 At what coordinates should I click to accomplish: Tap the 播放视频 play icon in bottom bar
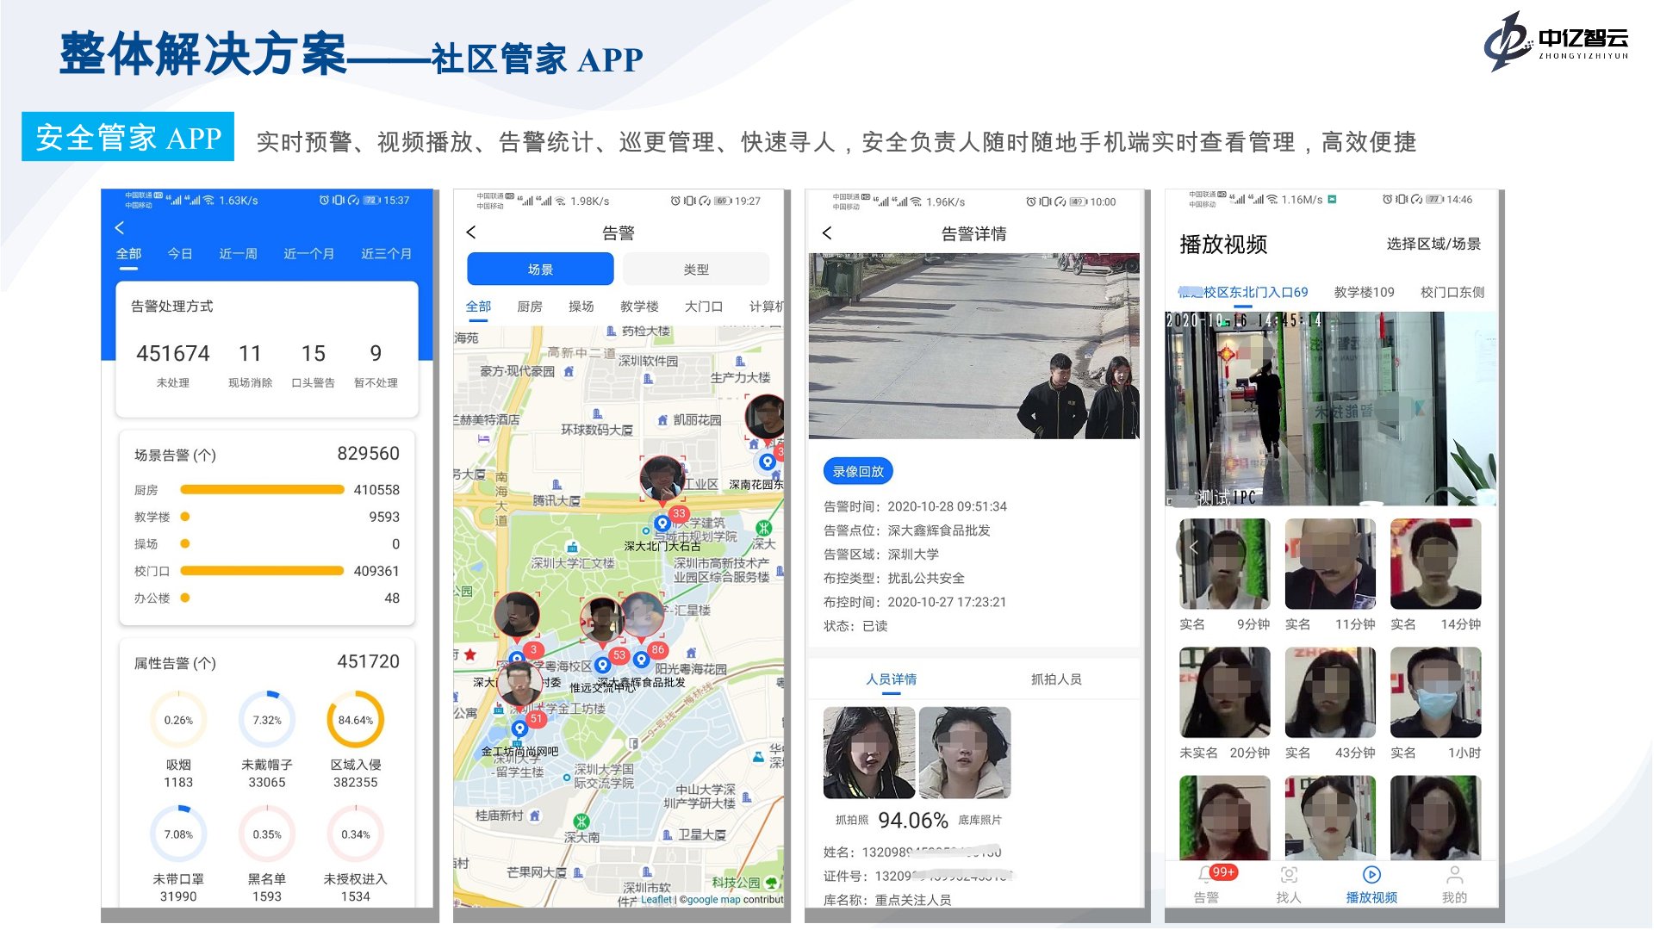tap(1371, 876)
